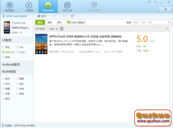Click the search magnifier icon

point(170,22)
